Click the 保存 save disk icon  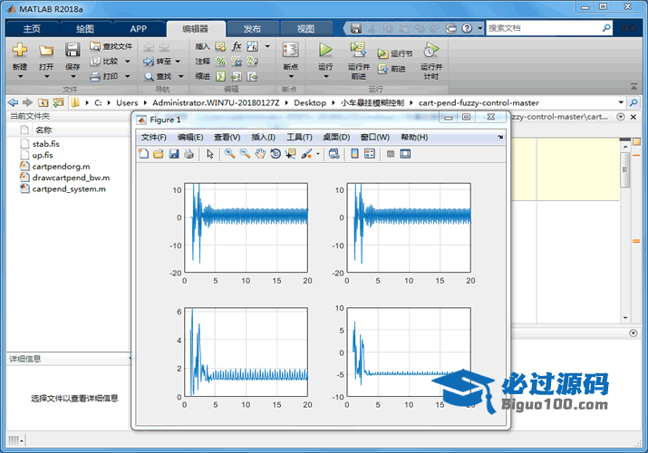(x=73, y=51)
